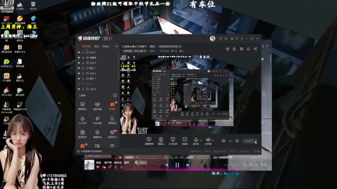Add a phone screen-cast source
The image size is (337, 189).
pyautogui.click(x=173, y=141)
